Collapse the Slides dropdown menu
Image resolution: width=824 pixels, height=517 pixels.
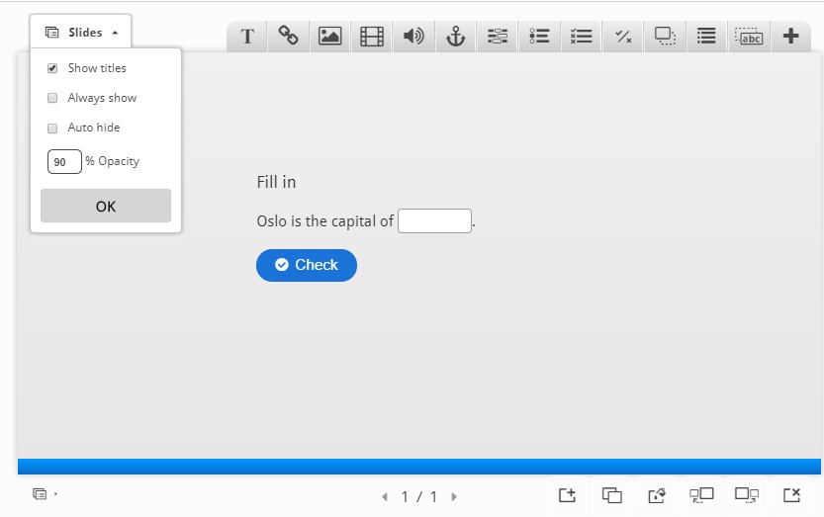(x=81, y=33)
